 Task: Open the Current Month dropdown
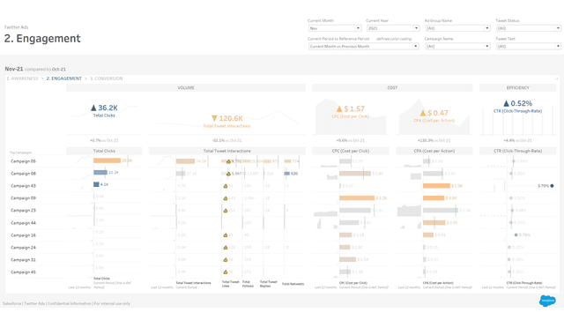[335, 28]
